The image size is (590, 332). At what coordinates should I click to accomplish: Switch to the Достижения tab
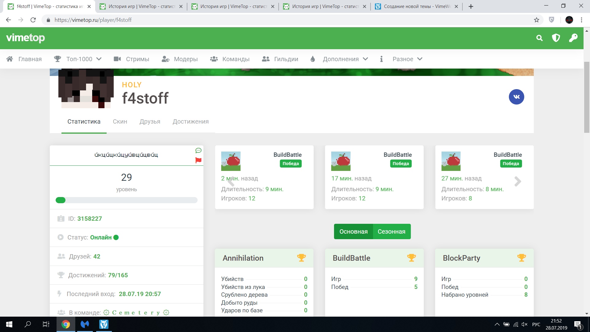[191, 122]
